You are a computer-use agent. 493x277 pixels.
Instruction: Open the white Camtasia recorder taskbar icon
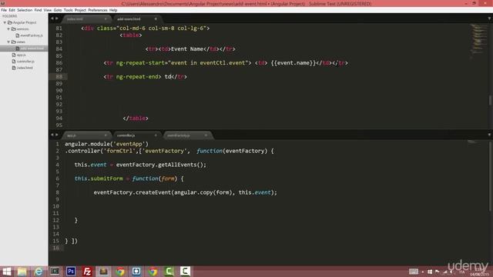point(185,272)
